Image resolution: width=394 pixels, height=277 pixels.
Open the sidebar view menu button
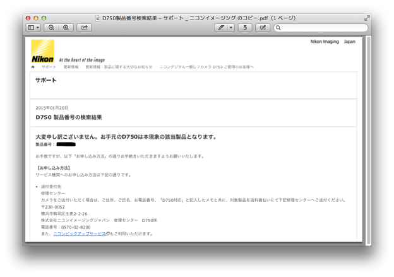click(x=33, y=28)
